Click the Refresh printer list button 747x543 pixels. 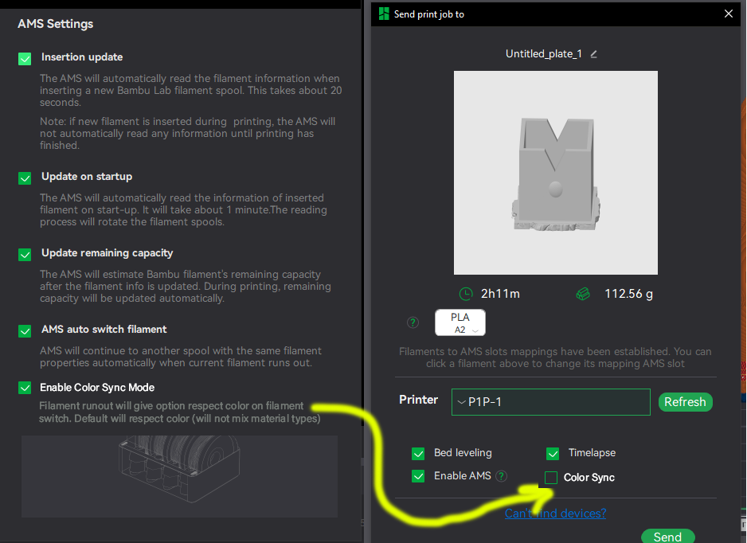(x=686, y=402)
